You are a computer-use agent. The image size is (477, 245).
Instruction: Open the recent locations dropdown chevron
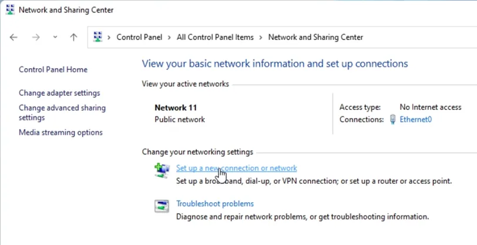[x=55, y=37]
